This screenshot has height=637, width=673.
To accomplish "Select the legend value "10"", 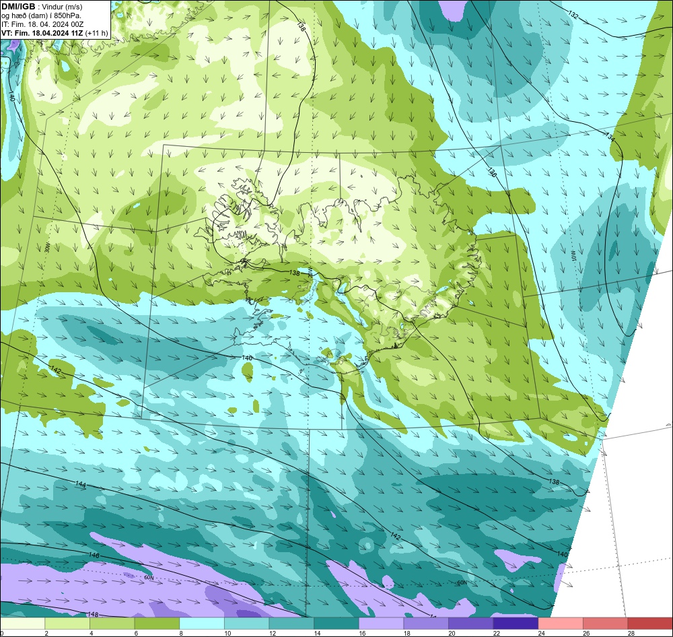I will pos(227,633).
